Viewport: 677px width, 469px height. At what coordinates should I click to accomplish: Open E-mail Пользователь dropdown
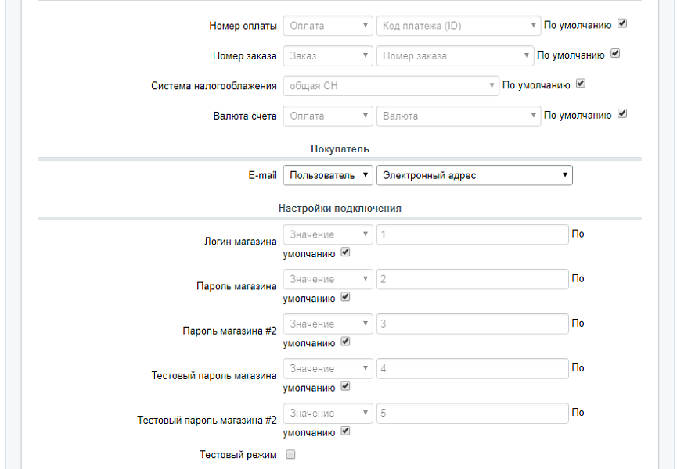328,175
